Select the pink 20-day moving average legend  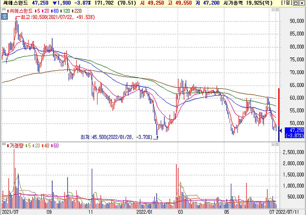point(46,11)
